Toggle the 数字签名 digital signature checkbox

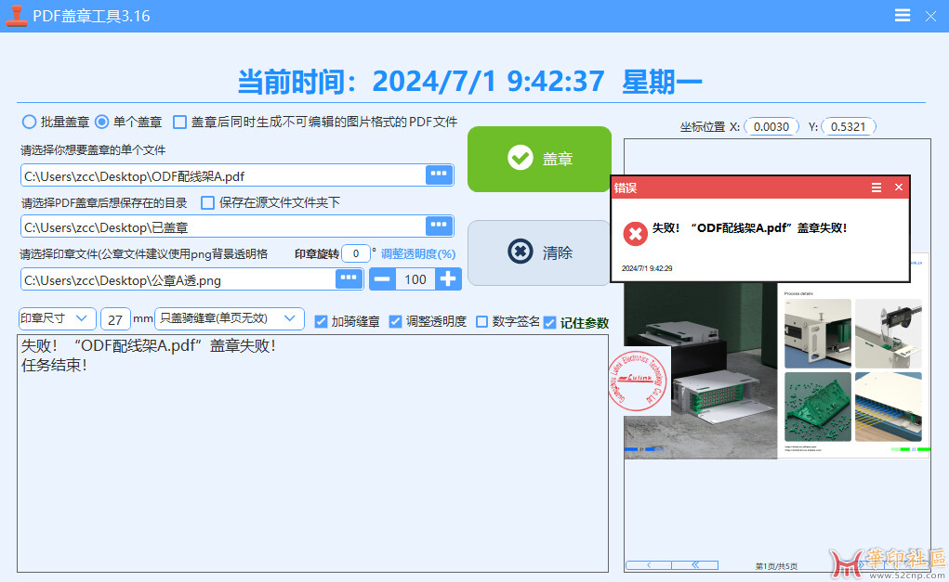(x=481, y=321)
